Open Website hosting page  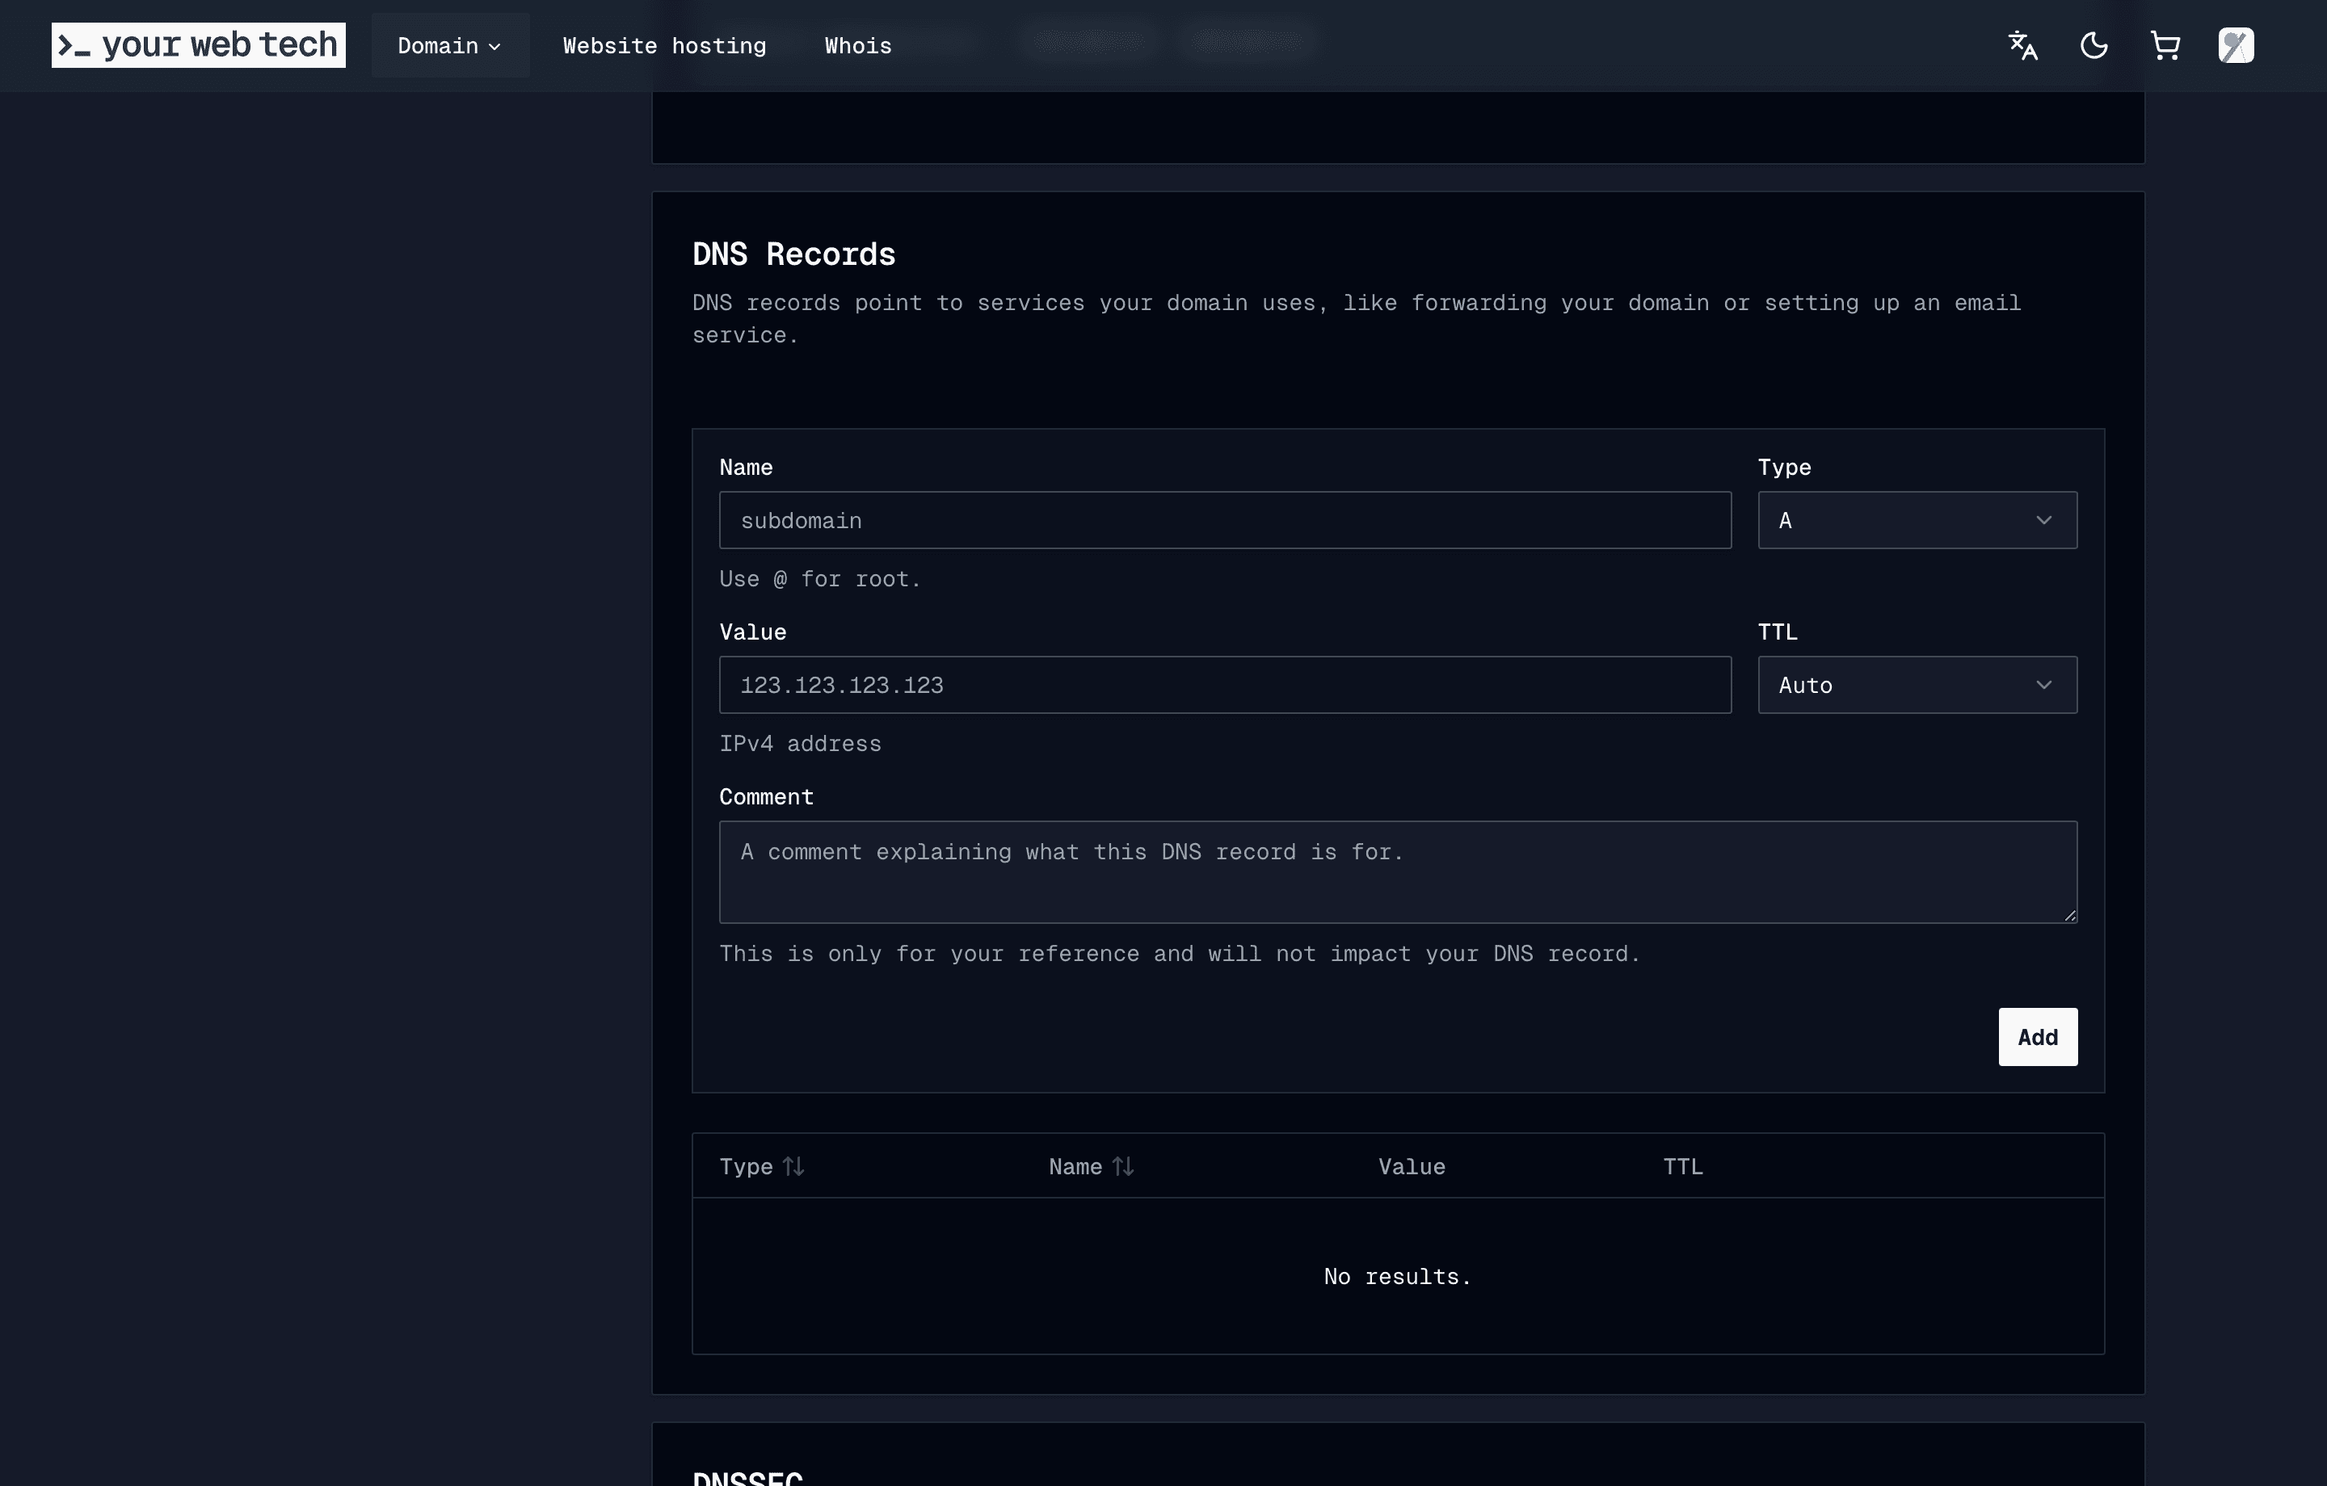[665, 45]
